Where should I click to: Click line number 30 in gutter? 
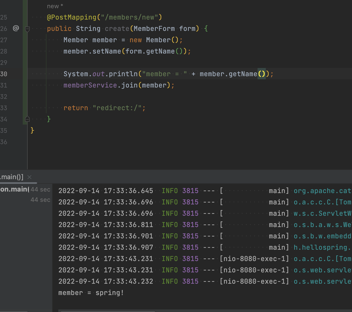coord(4,74)
